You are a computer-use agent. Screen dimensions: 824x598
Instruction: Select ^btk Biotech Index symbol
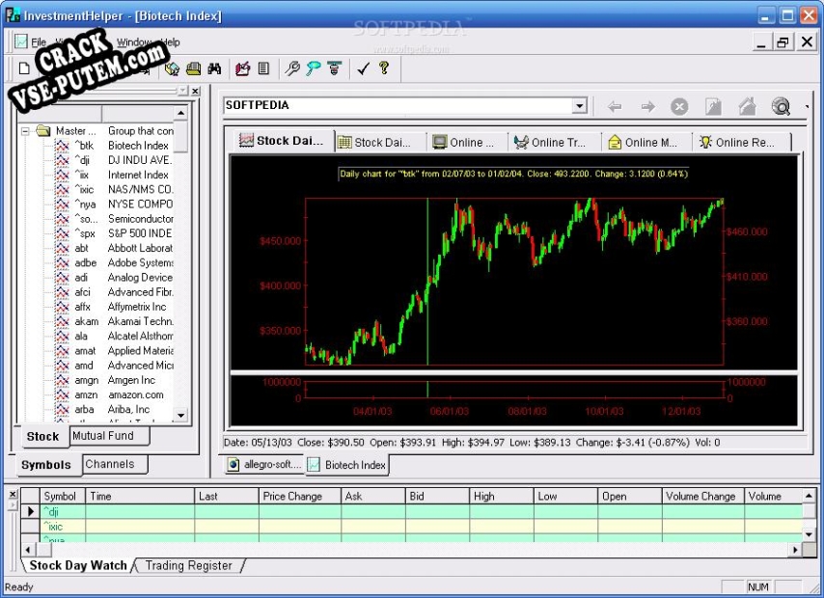113,146
